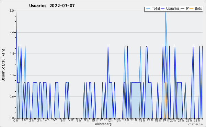Click the y-axis value 0.6
Viewport: 206px width, 127px height.
tap(12, 96)
